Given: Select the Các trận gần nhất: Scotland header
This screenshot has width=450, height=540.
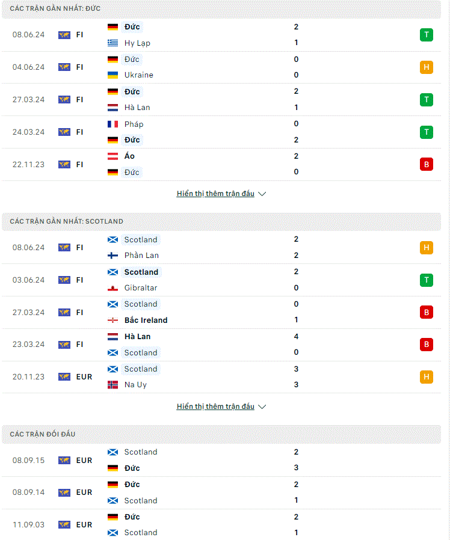Looking at the screenshot, I should pyautogui.click(x=221, y=221).
